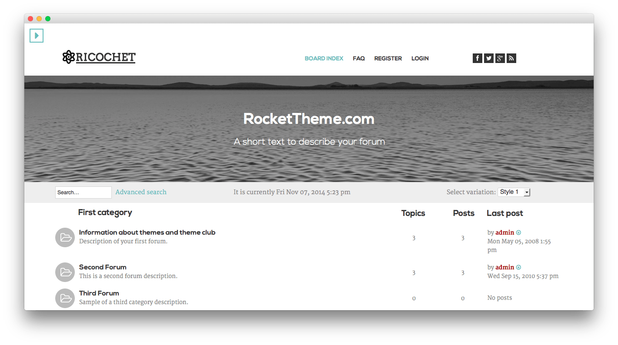Viewport: 618px width, 345px height.
Task: Open the Register menu item
Action: point(388,58)
